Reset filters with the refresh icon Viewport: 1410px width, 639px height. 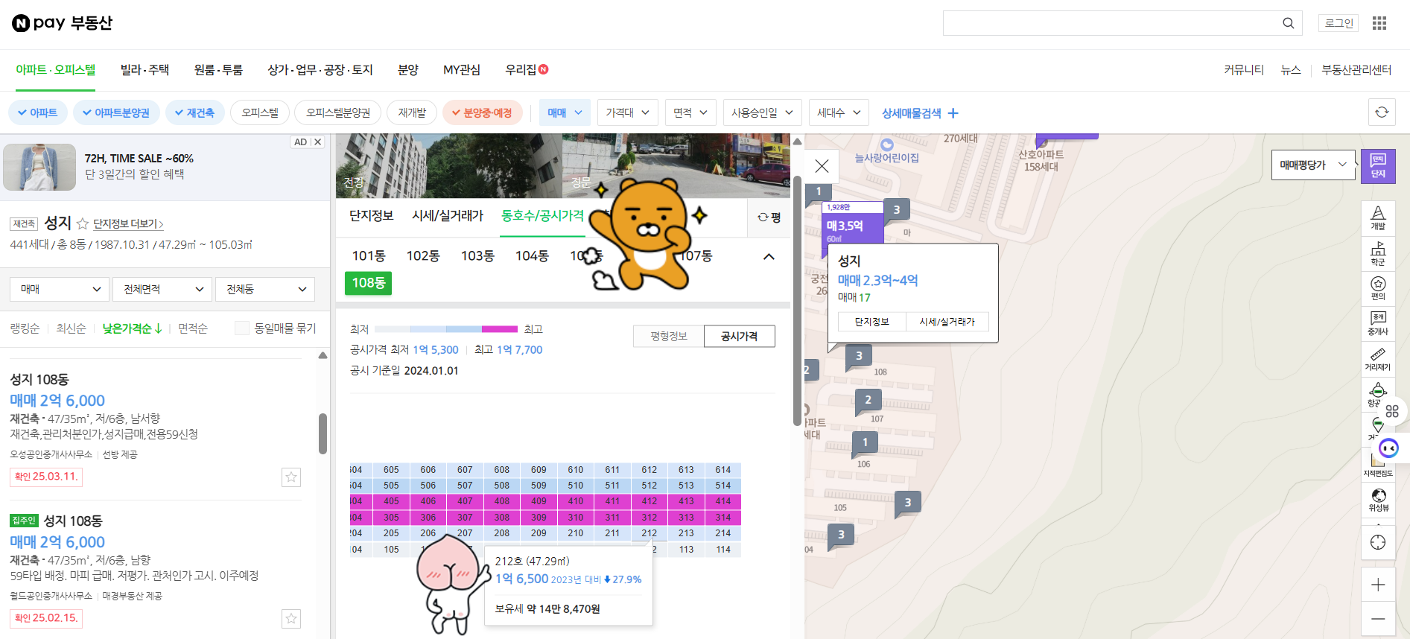point(1382,112)
